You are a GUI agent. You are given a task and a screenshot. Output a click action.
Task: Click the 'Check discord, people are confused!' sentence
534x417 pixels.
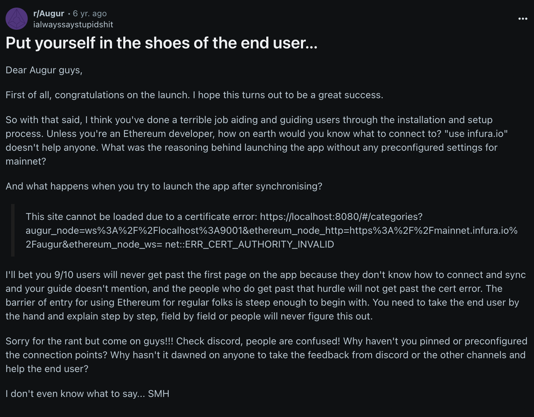click(258, 341)
